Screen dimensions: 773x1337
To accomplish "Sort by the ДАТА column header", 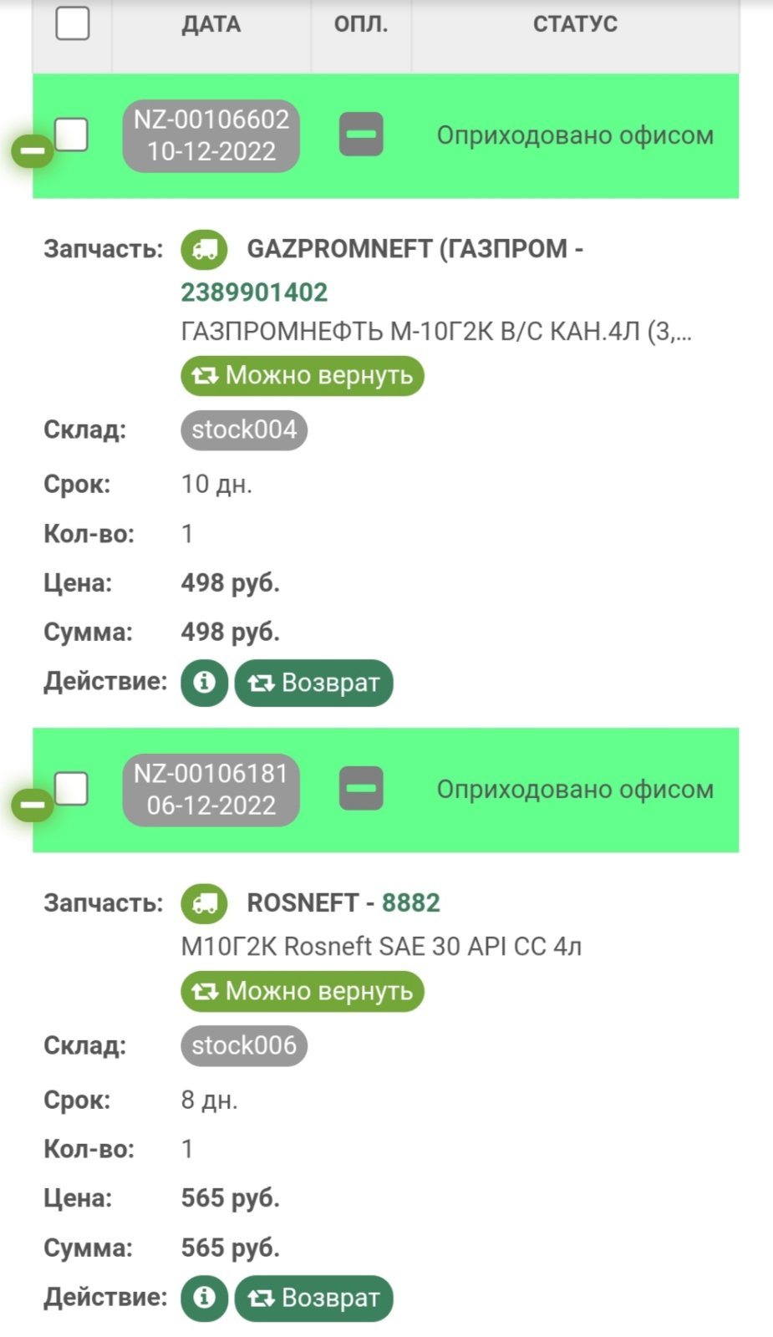I will click(211, 24).
